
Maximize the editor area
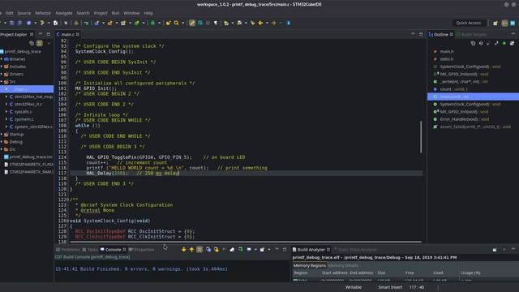click(x=421, y=34)
